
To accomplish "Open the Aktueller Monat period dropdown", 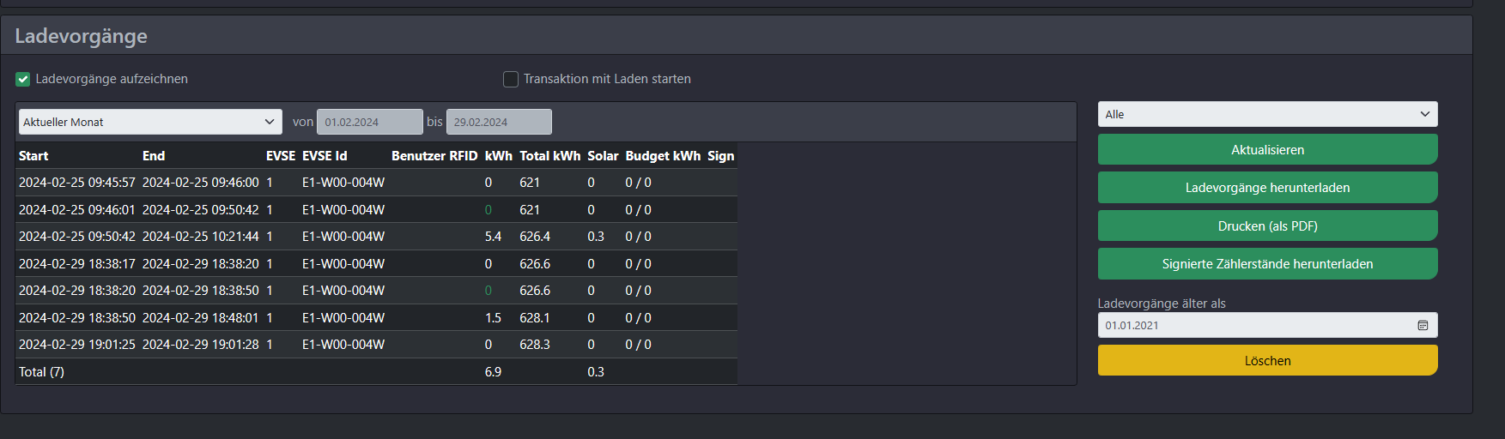I will [x=150, y=122].
